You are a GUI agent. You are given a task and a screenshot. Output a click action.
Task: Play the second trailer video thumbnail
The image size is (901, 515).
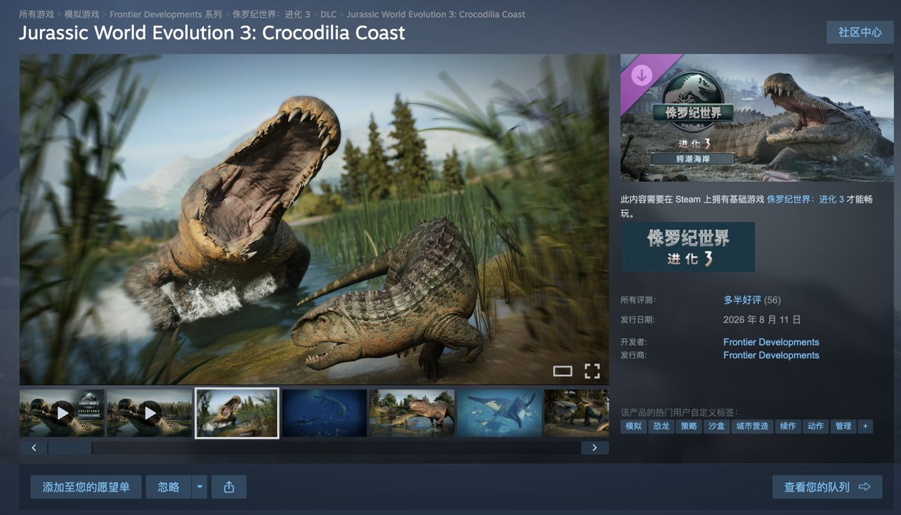click(x=150, y=413)
